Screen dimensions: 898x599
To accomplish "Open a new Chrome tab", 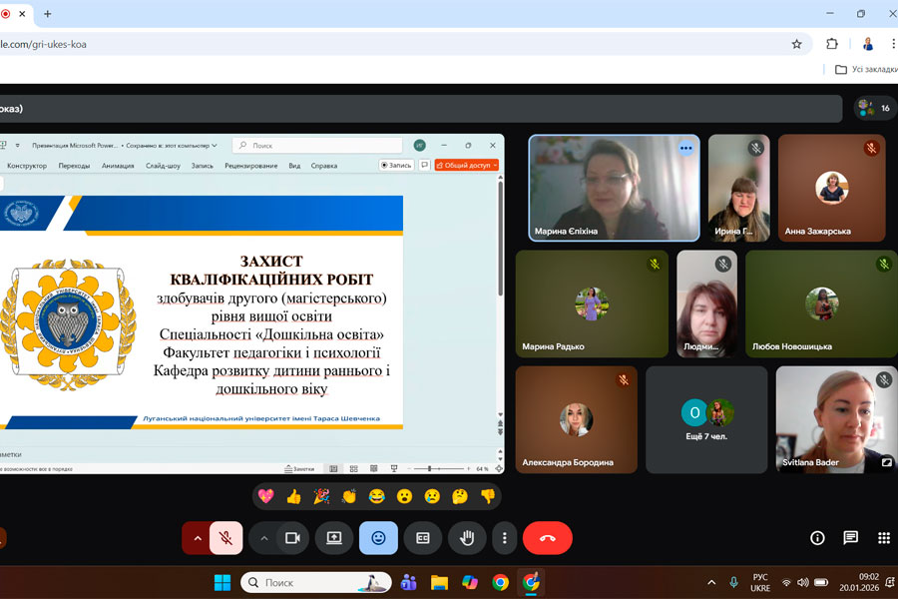I will pyautogui.click(x=48, y=14).
